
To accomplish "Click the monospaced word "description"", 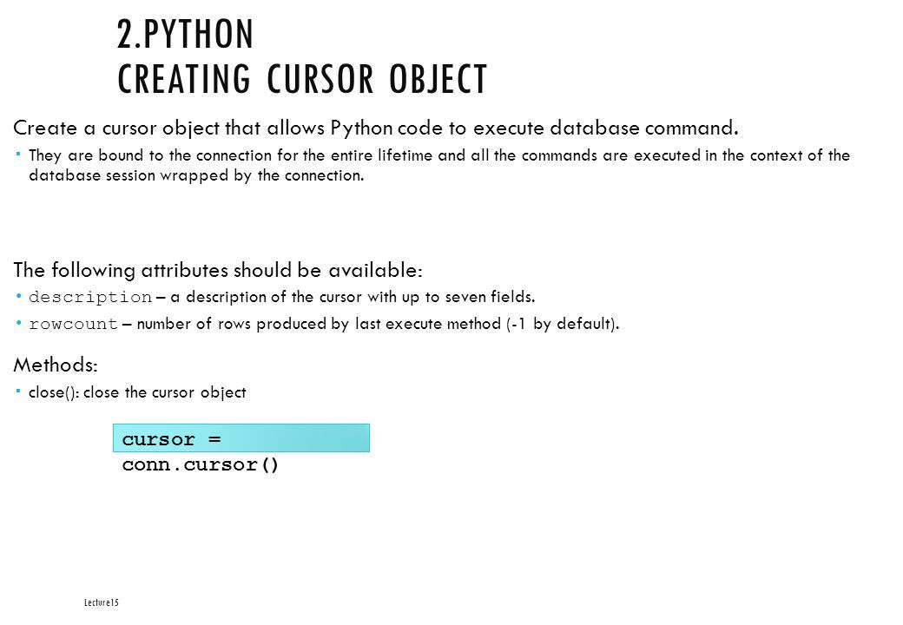I will point(90,298).
